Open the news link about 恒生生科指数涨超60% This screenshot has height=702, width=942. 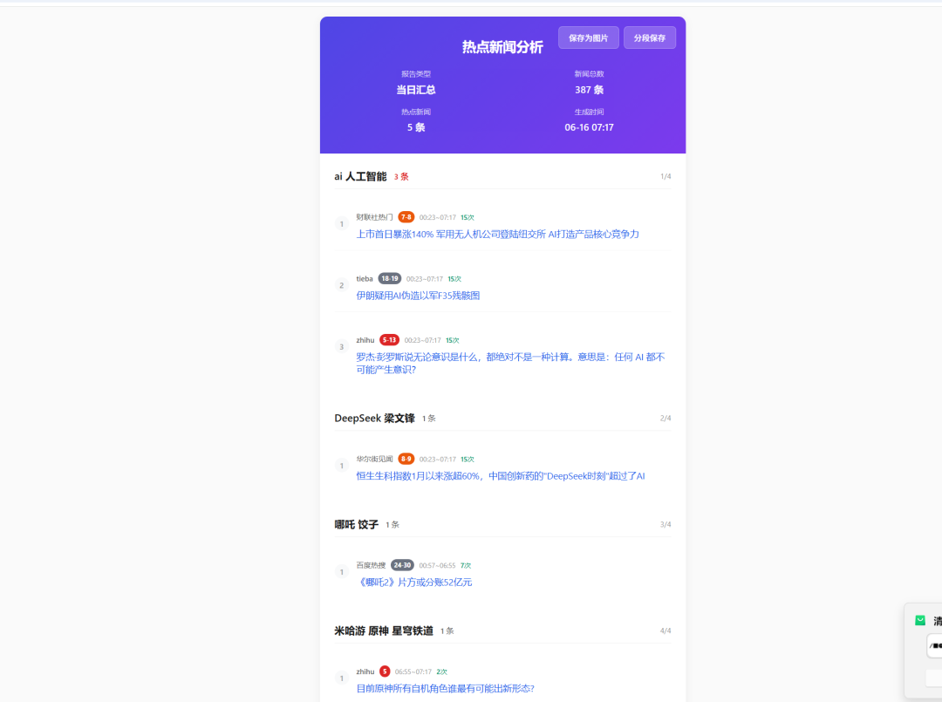point(502,475)
